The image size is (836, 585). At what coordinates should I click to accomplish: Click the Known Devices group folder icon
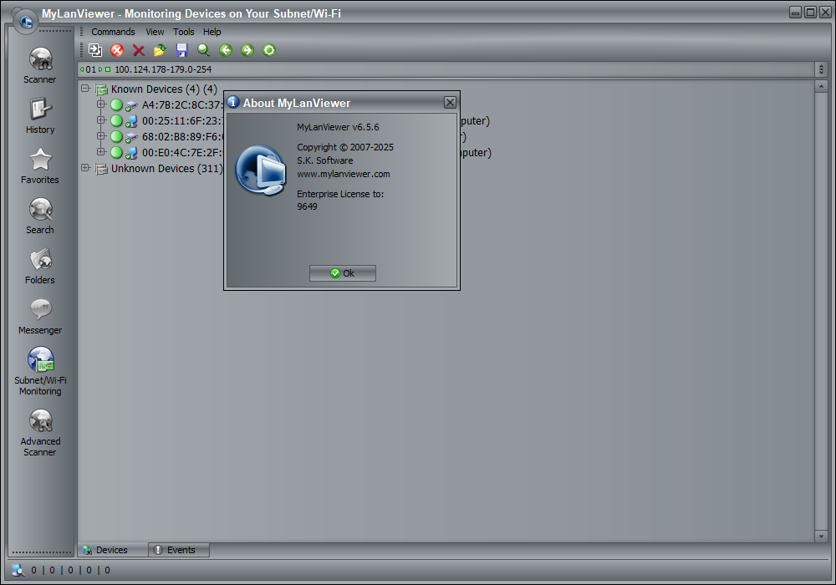[101, 89]
